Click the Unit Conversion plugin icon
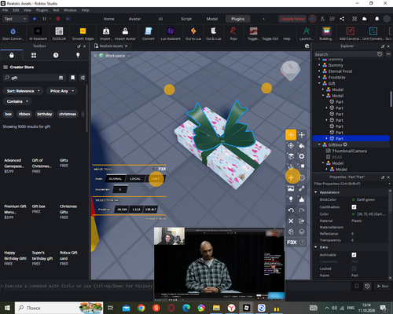Viewport: 393px width, 314px height. coord(373,31)
